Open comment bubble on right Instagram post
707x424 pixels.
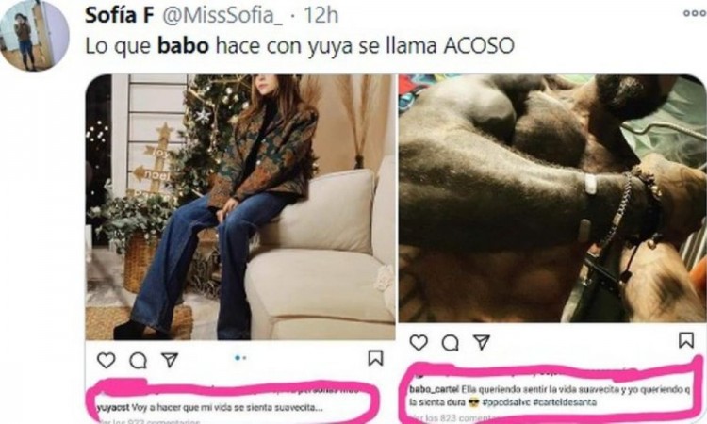[x=450, y=343]
